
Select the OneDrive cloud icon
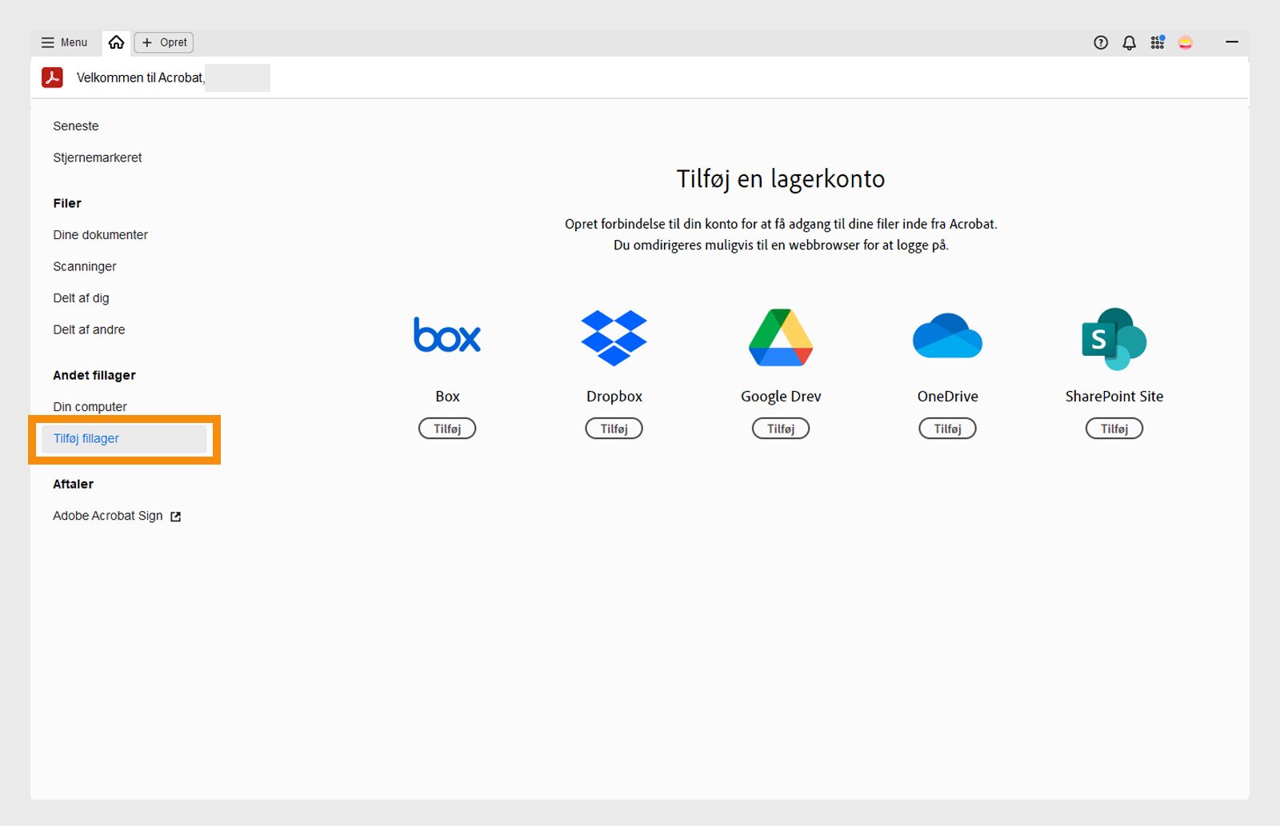coord(947,337)
